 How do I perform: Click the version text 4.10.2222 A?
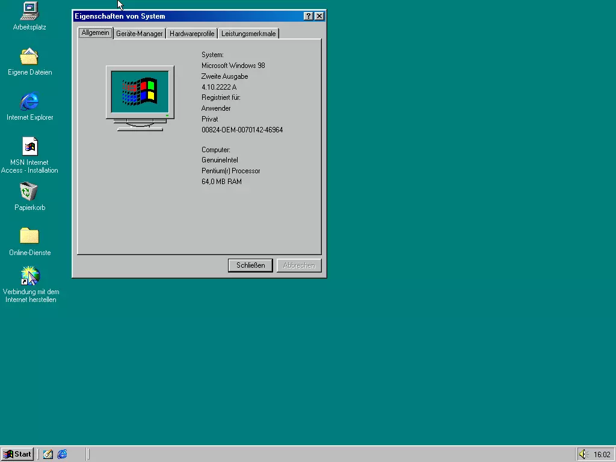219,87
